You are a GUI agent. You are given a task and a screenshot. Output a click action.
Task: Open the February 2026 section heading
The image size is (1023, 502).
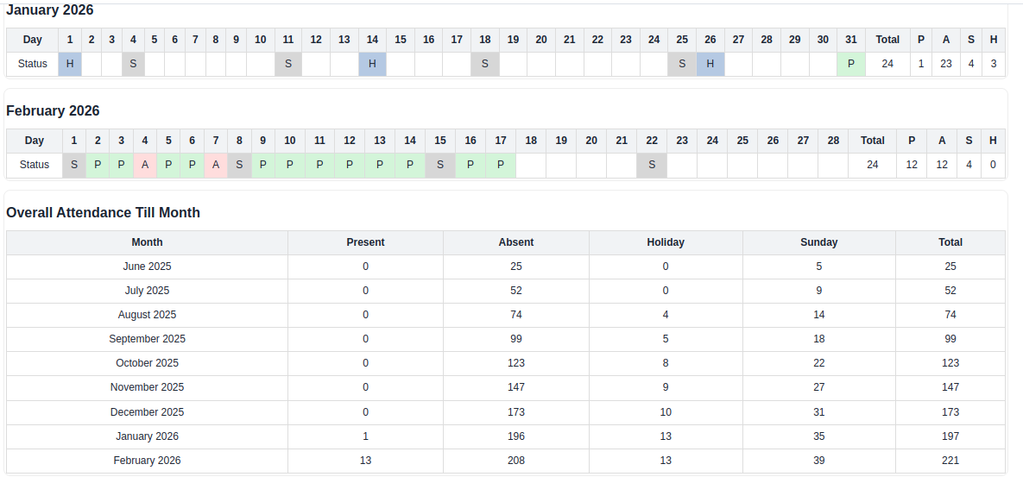[53, 110]
